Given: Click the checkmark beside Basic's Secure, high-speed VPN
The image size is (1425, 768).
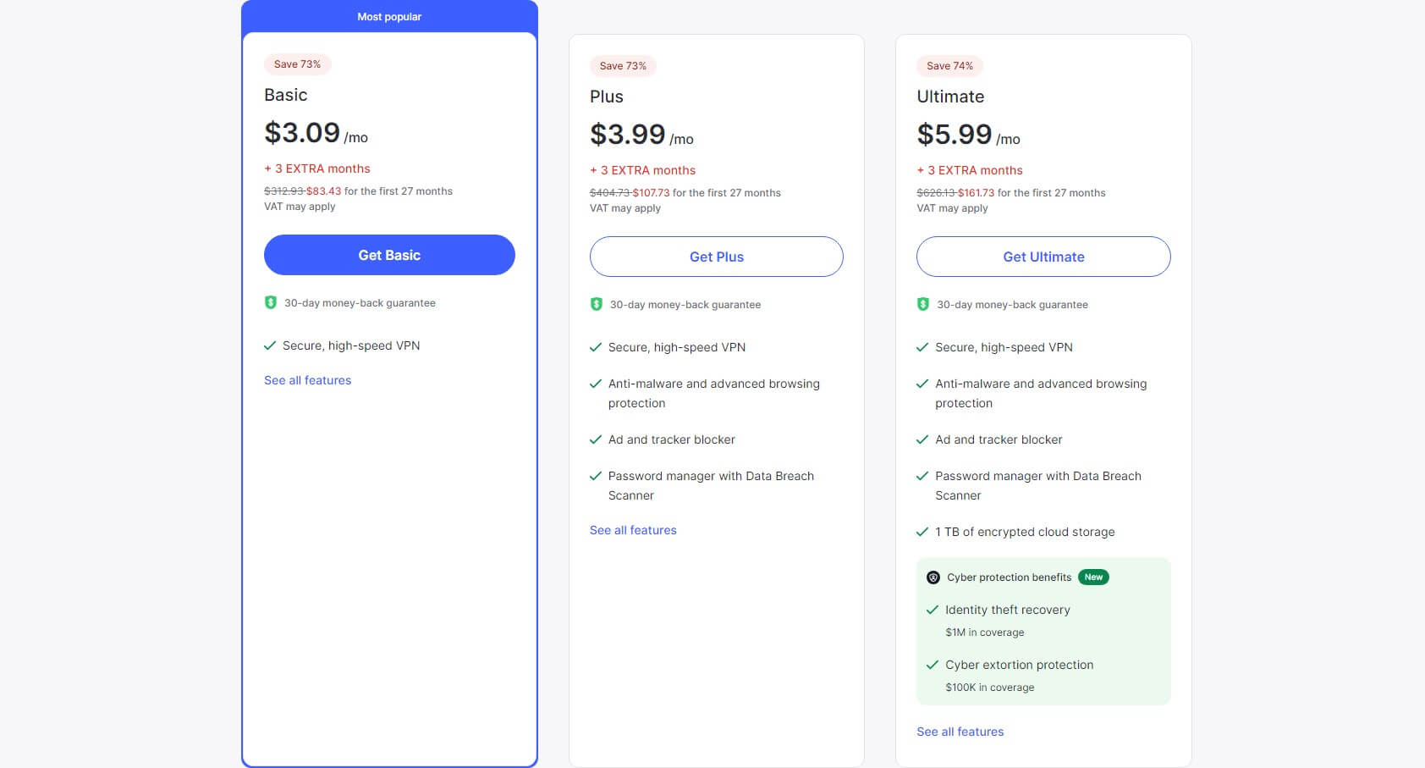Looking at the screenshot, I should click(x=270, y=345).
